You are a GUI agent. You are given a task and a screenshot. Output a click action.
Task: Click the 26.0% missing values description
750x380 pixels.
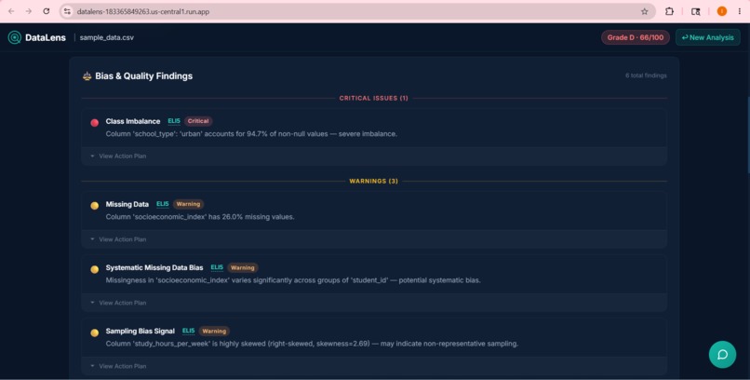pyautogui.click(x=200, y=217)
